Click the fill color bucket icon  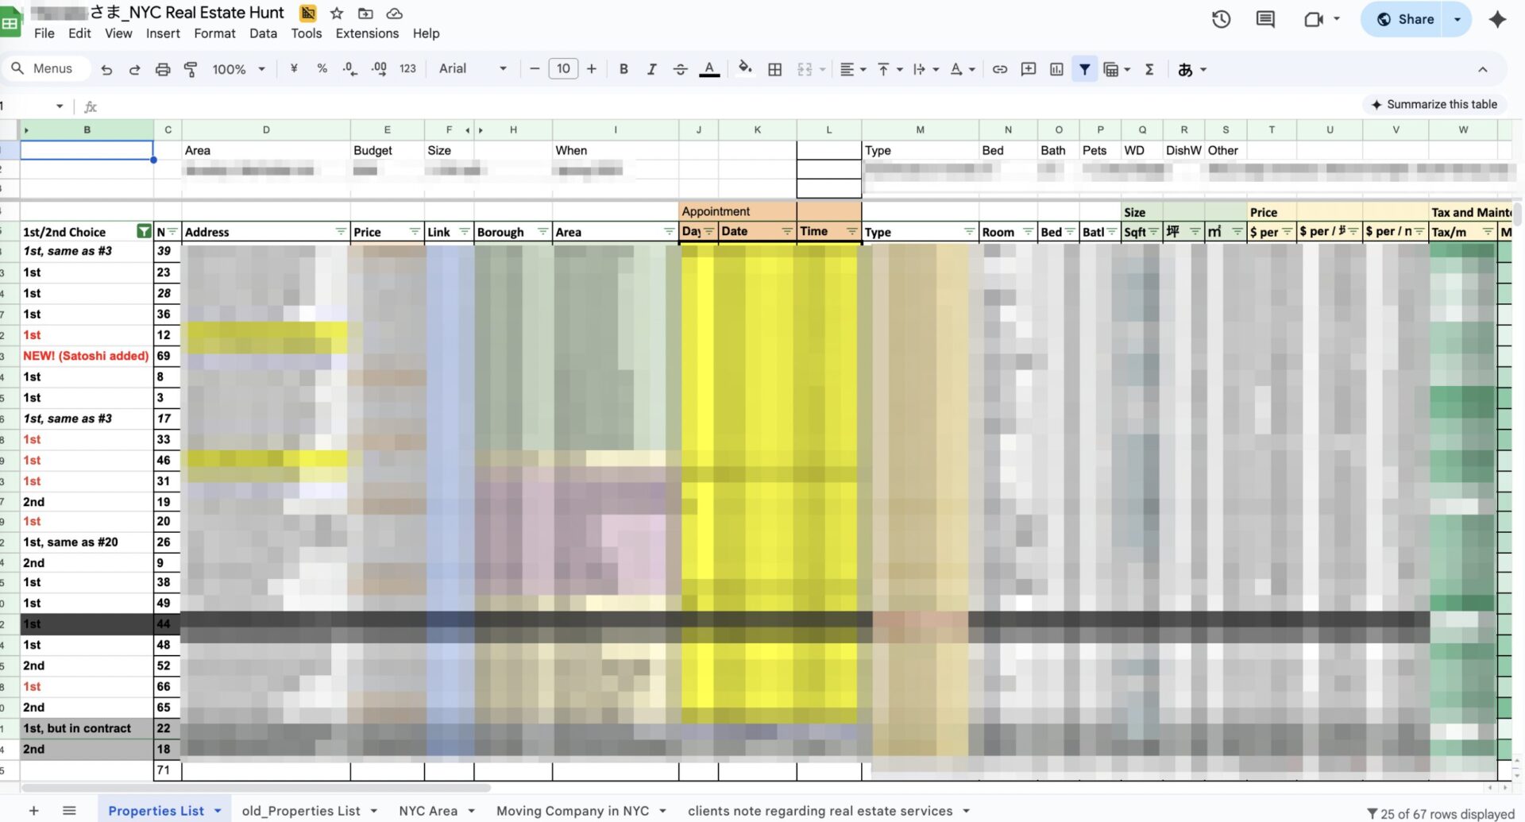tap(744, 69)
